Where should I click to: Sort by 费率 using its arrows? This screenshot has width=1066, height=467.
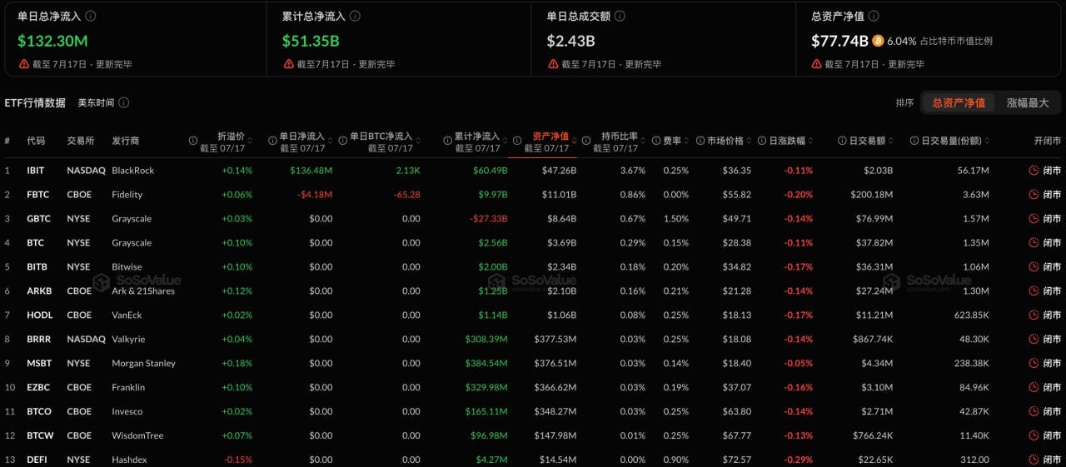[x=687, y=141]
